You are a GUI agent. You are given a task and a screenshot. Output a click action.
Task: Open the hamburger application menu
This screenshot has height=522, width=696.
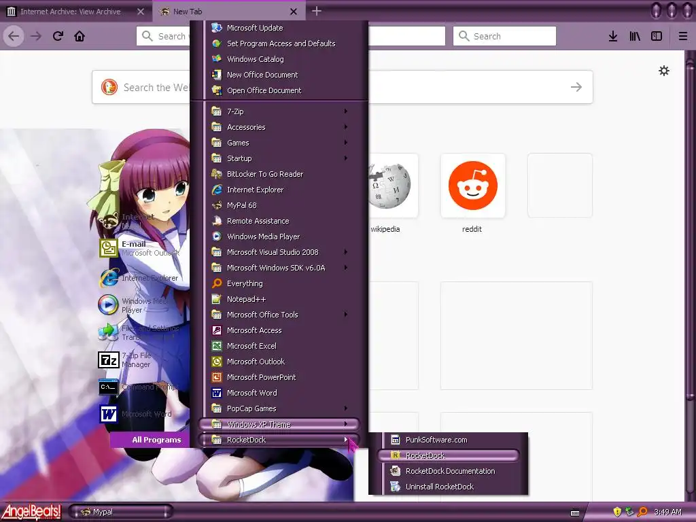point(683,36)
